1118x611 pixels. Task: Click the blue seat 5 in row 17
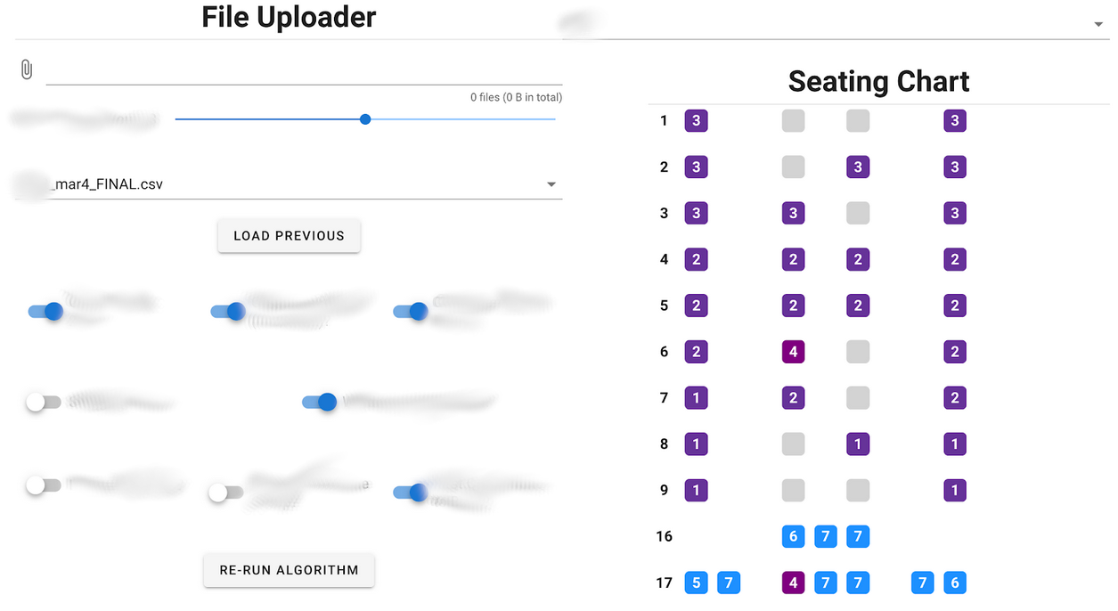(696, 582)
